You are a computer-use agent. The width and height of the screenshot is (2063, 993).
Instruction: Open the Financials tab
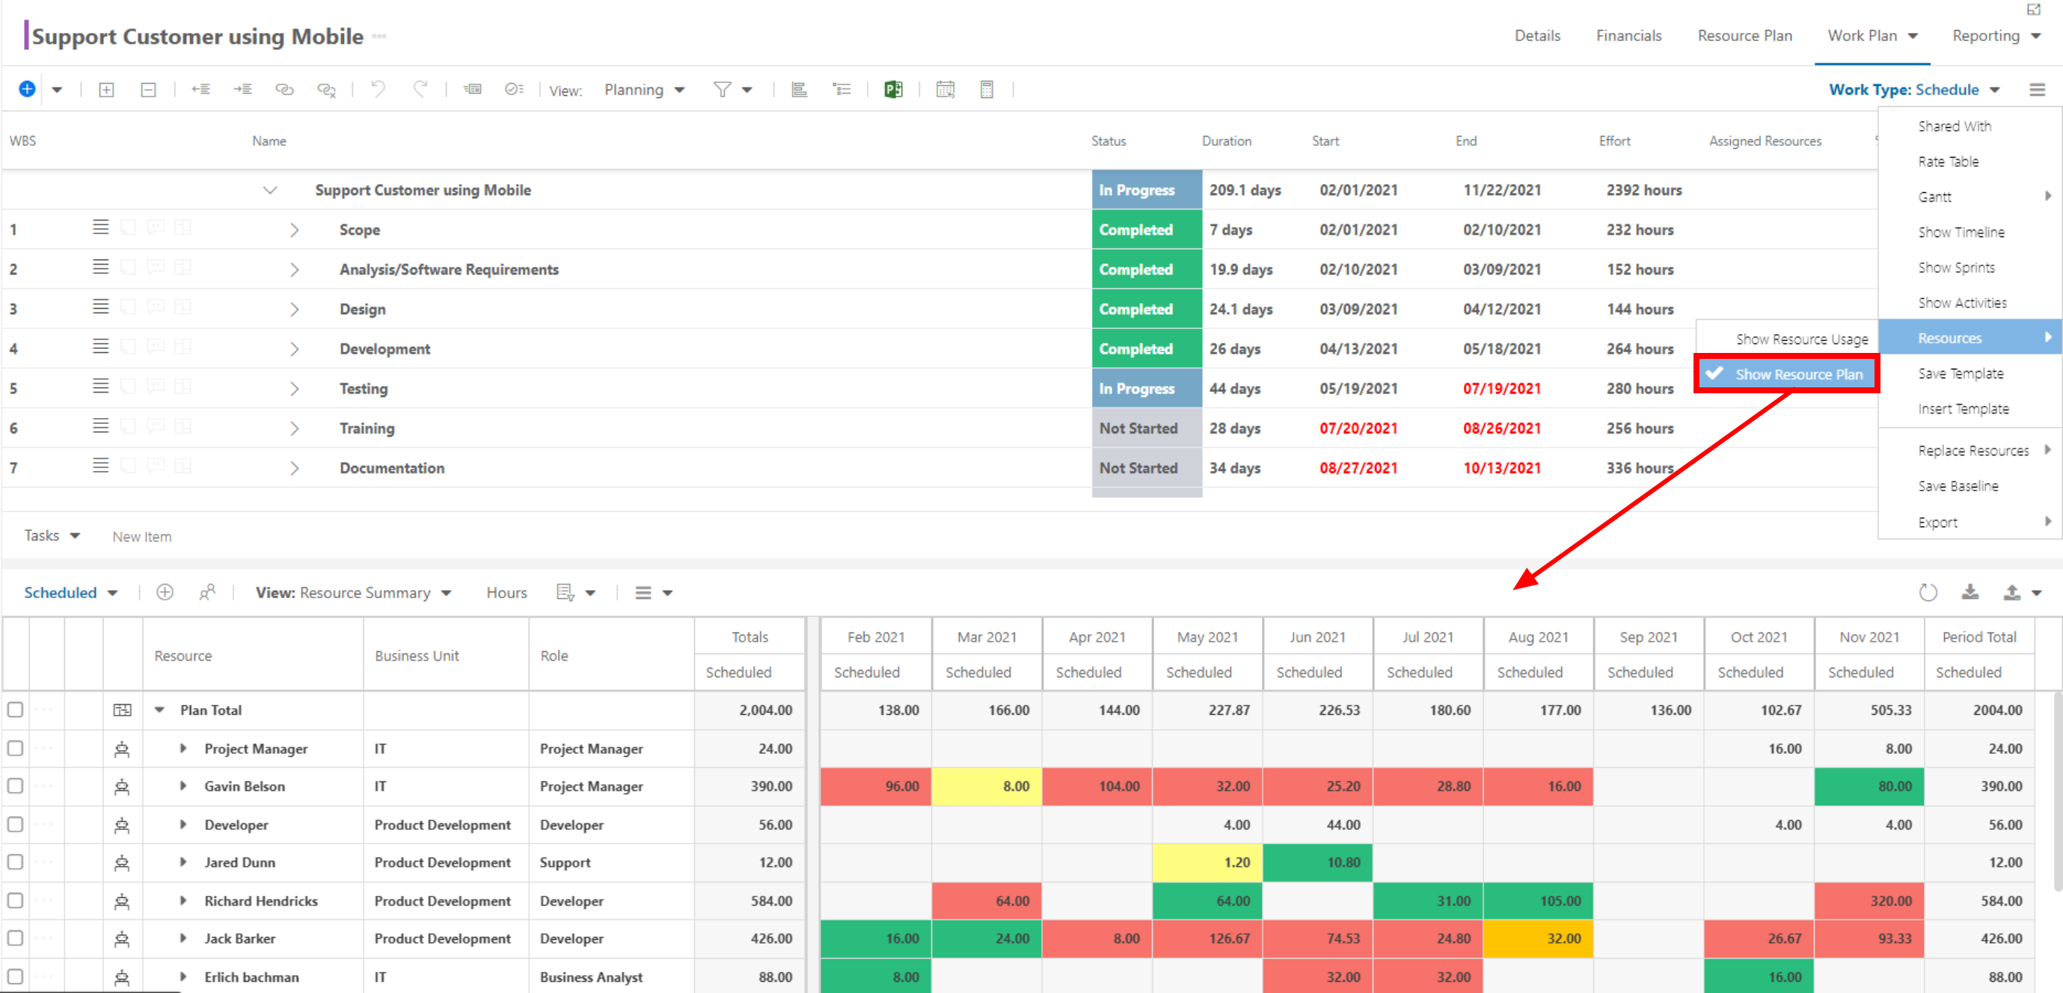click(x=1628, y=35)
